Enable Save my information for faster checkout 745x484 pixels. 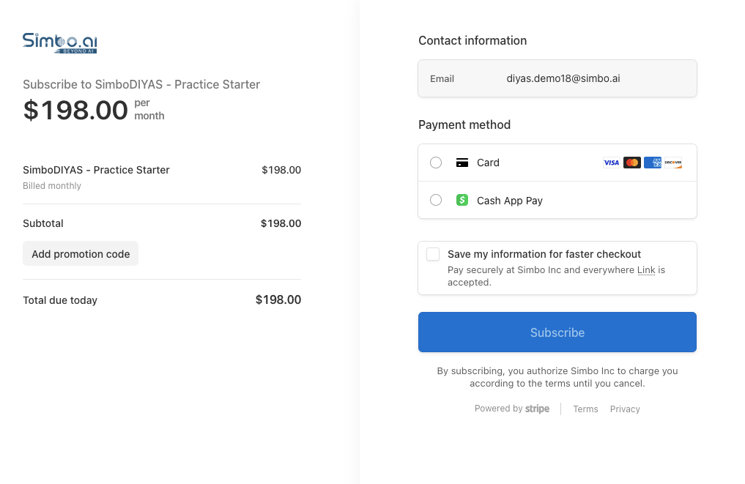(433, 254)
